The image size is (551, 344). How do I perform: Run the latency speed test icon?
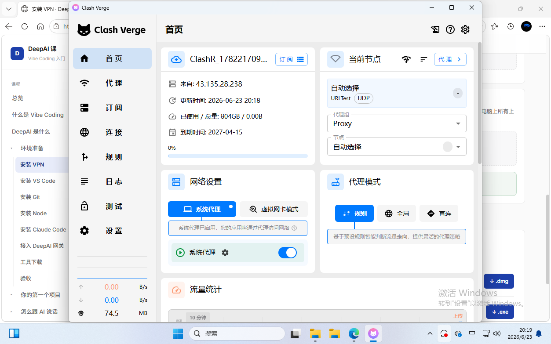pos(406,59)
